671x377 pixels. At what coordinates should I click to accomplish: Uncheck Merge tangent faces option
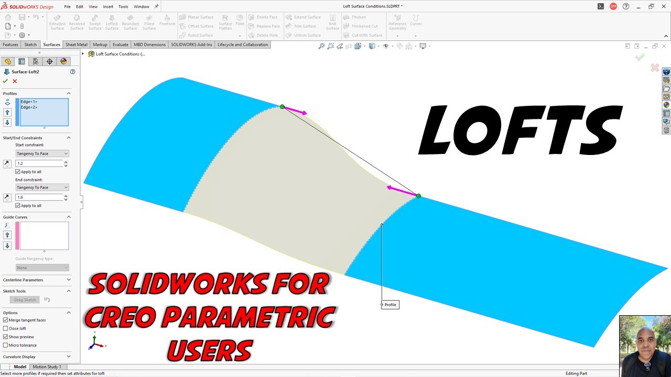coord(6,320)
